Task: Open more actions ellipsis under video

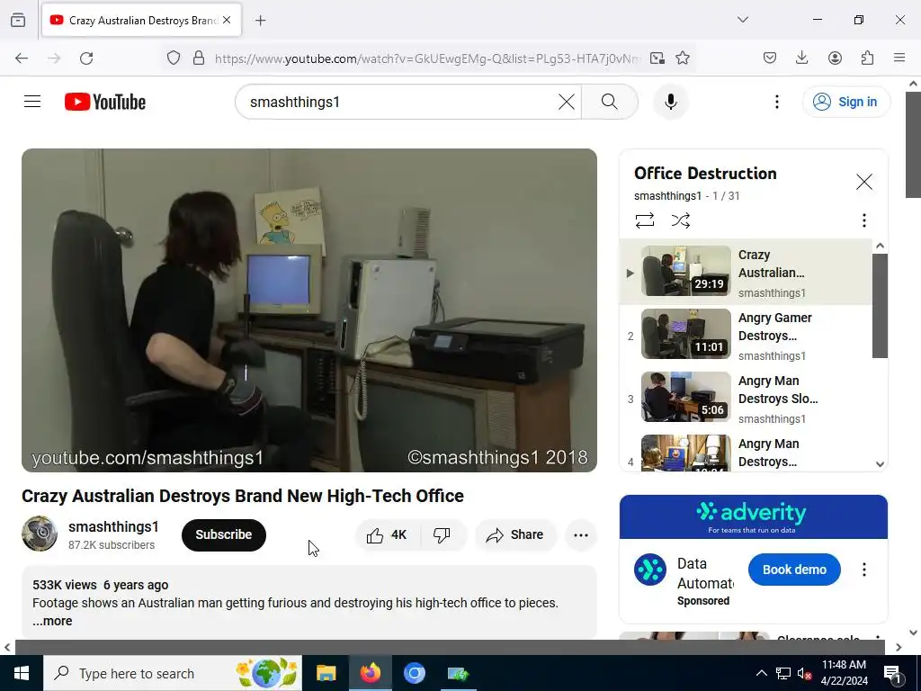Action: point(580,534)
